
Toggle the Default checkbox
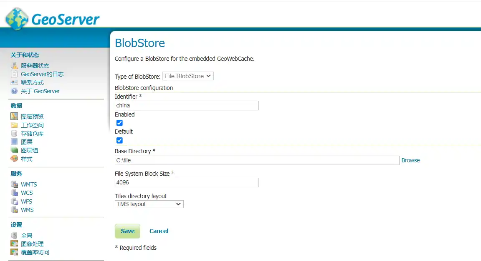[x=119, y=140]
